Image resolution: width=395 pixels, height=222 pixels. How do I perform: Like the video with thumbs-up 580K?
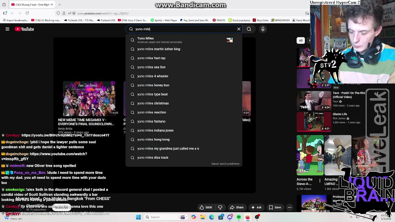pyautogui.click(x=206, y=208)
